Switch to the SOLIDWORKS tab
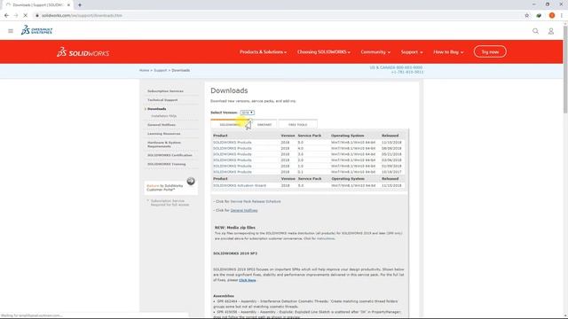568x319 pixels. coord(231,124)
